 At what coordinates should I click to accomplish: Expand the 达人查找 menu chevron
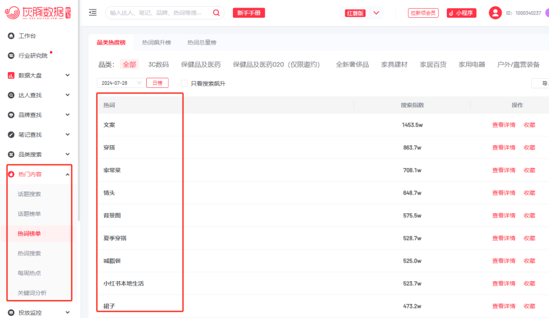pyautogui.click(x=68, y=95)
